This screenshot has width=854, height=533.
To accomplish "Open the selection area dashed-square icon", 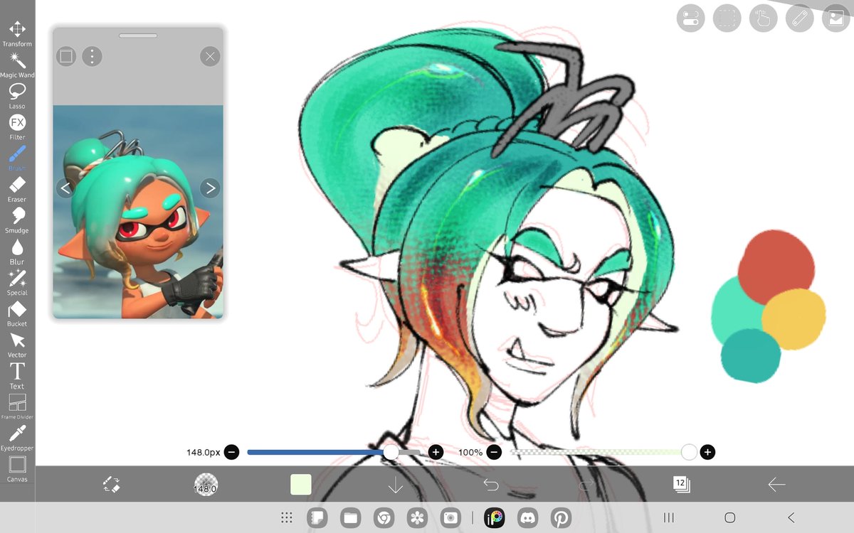I will (x=726, y=18).
